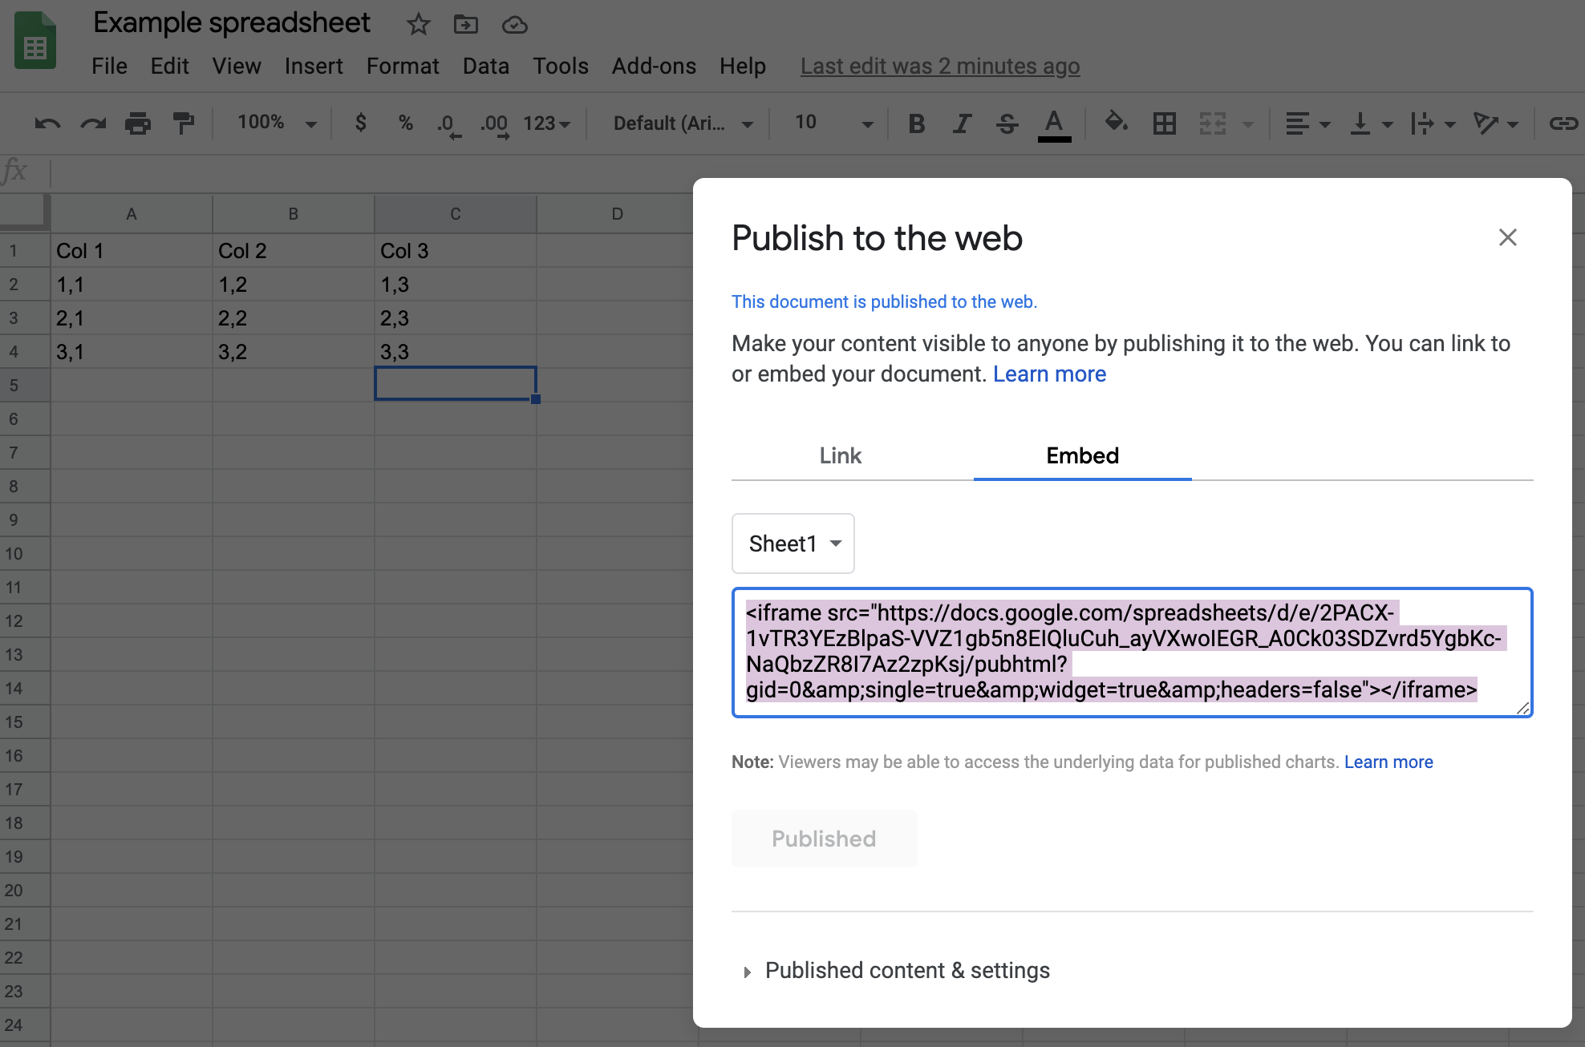Image resolution: width=1585 pixels, height=1047 pixels.
Task: Click the undo arrow in toolbar
Action: click(47, 123)
